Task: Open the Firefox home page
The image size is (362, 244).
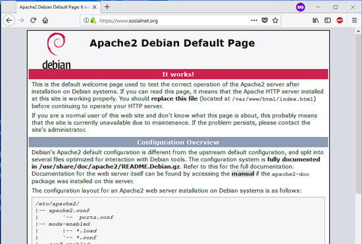Action: 45,20
